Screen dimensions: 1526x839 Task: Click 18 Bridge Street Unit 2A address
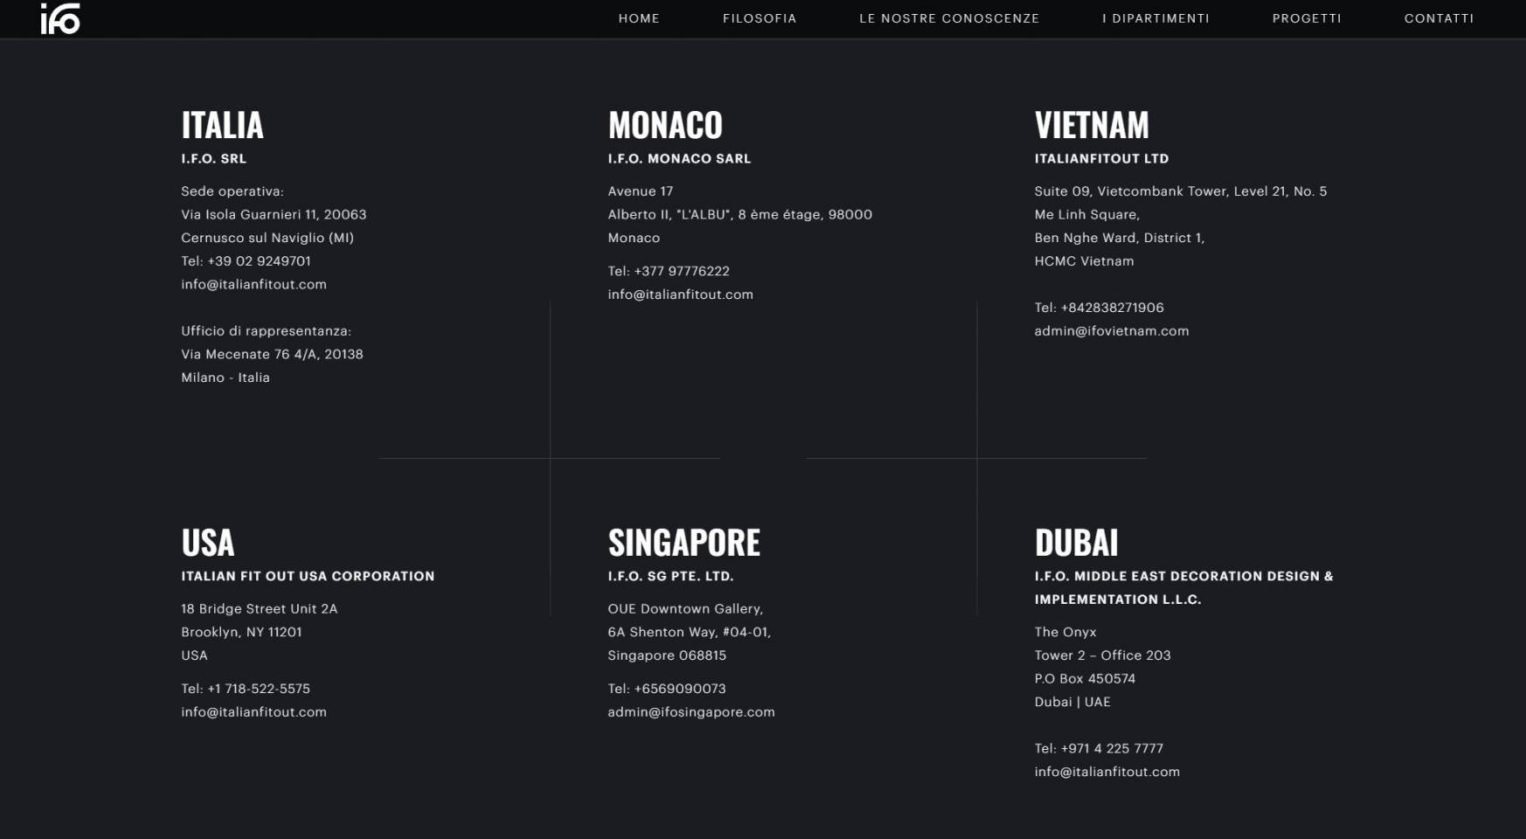click(x=259, y=608)
